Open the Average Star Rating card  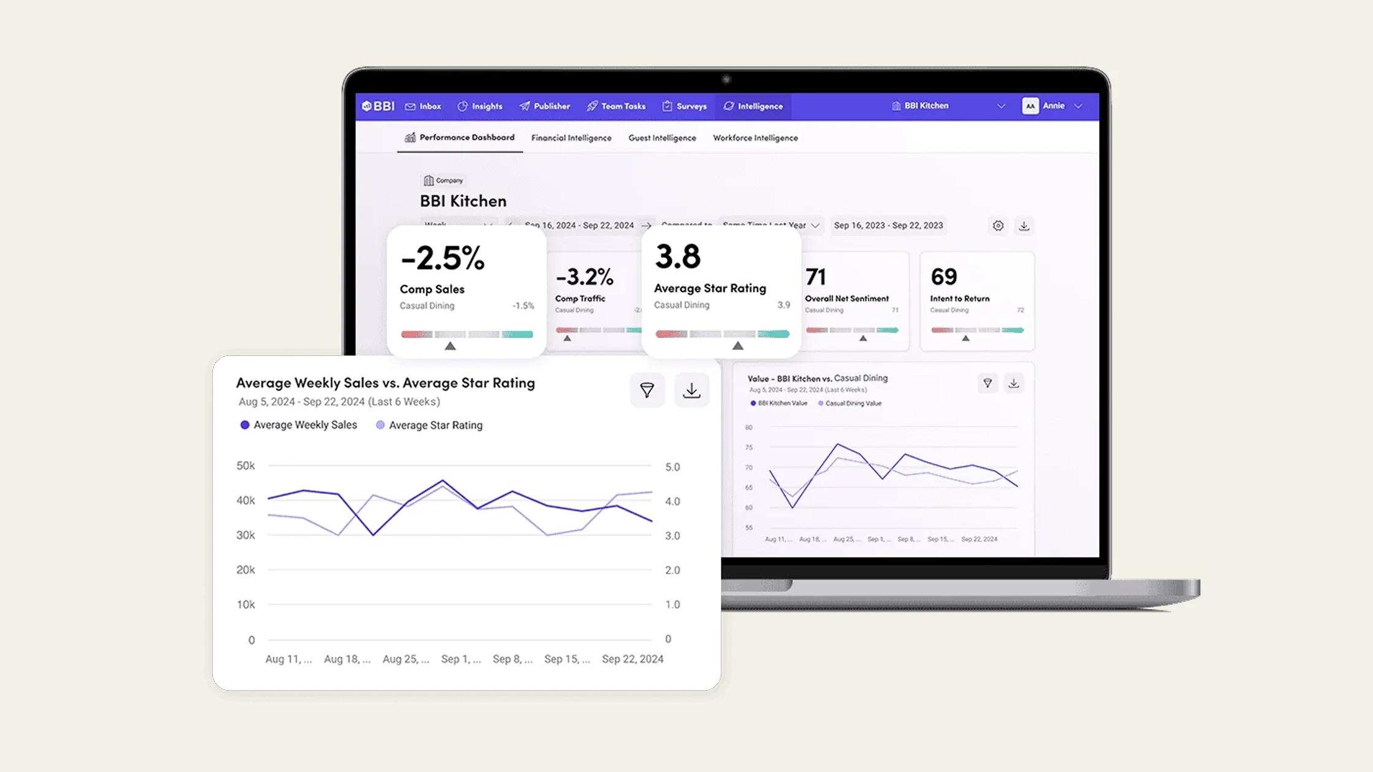coord(721,291)
